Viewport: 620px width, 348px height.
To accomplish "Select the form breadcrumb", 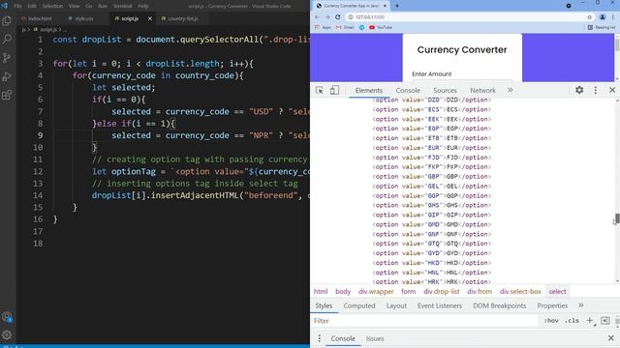I will 409,292.
